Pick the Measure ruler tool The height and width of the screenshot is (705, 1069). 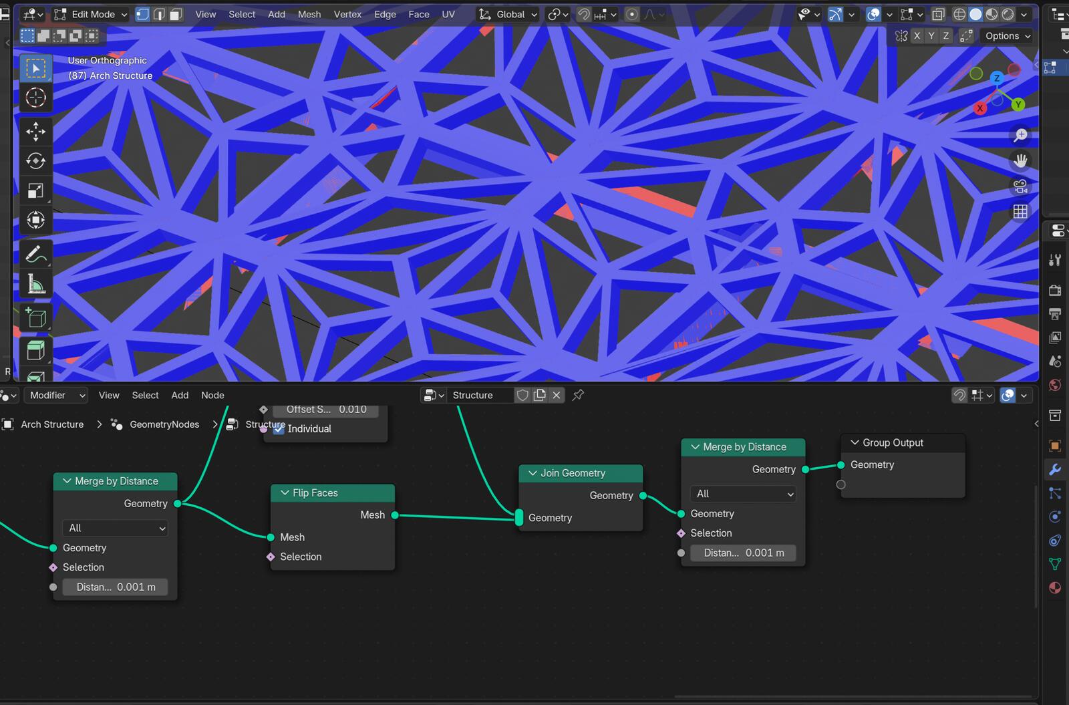click(35, 285)
